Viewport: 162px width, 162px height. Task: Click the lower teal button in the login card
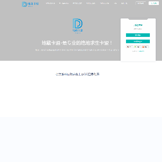[x=138, y=41]
